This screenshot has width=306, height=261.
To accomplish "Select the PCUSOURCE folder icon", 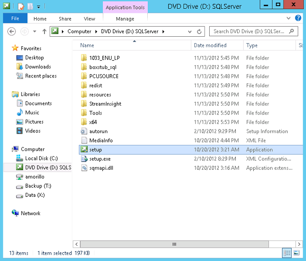I will tap(83, 76).
